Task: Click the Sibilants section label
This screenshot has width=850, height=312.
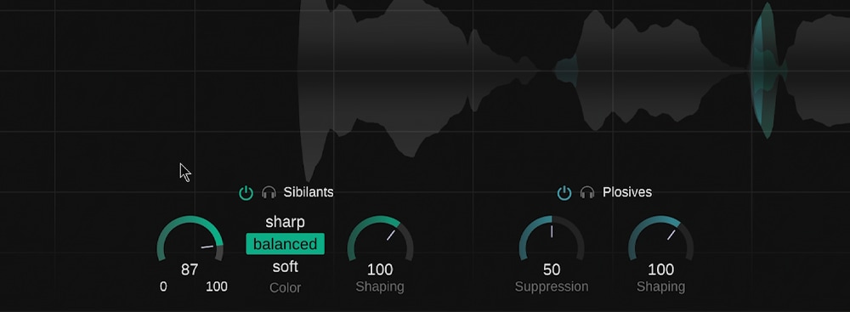Action: click(x=309, y=192)
